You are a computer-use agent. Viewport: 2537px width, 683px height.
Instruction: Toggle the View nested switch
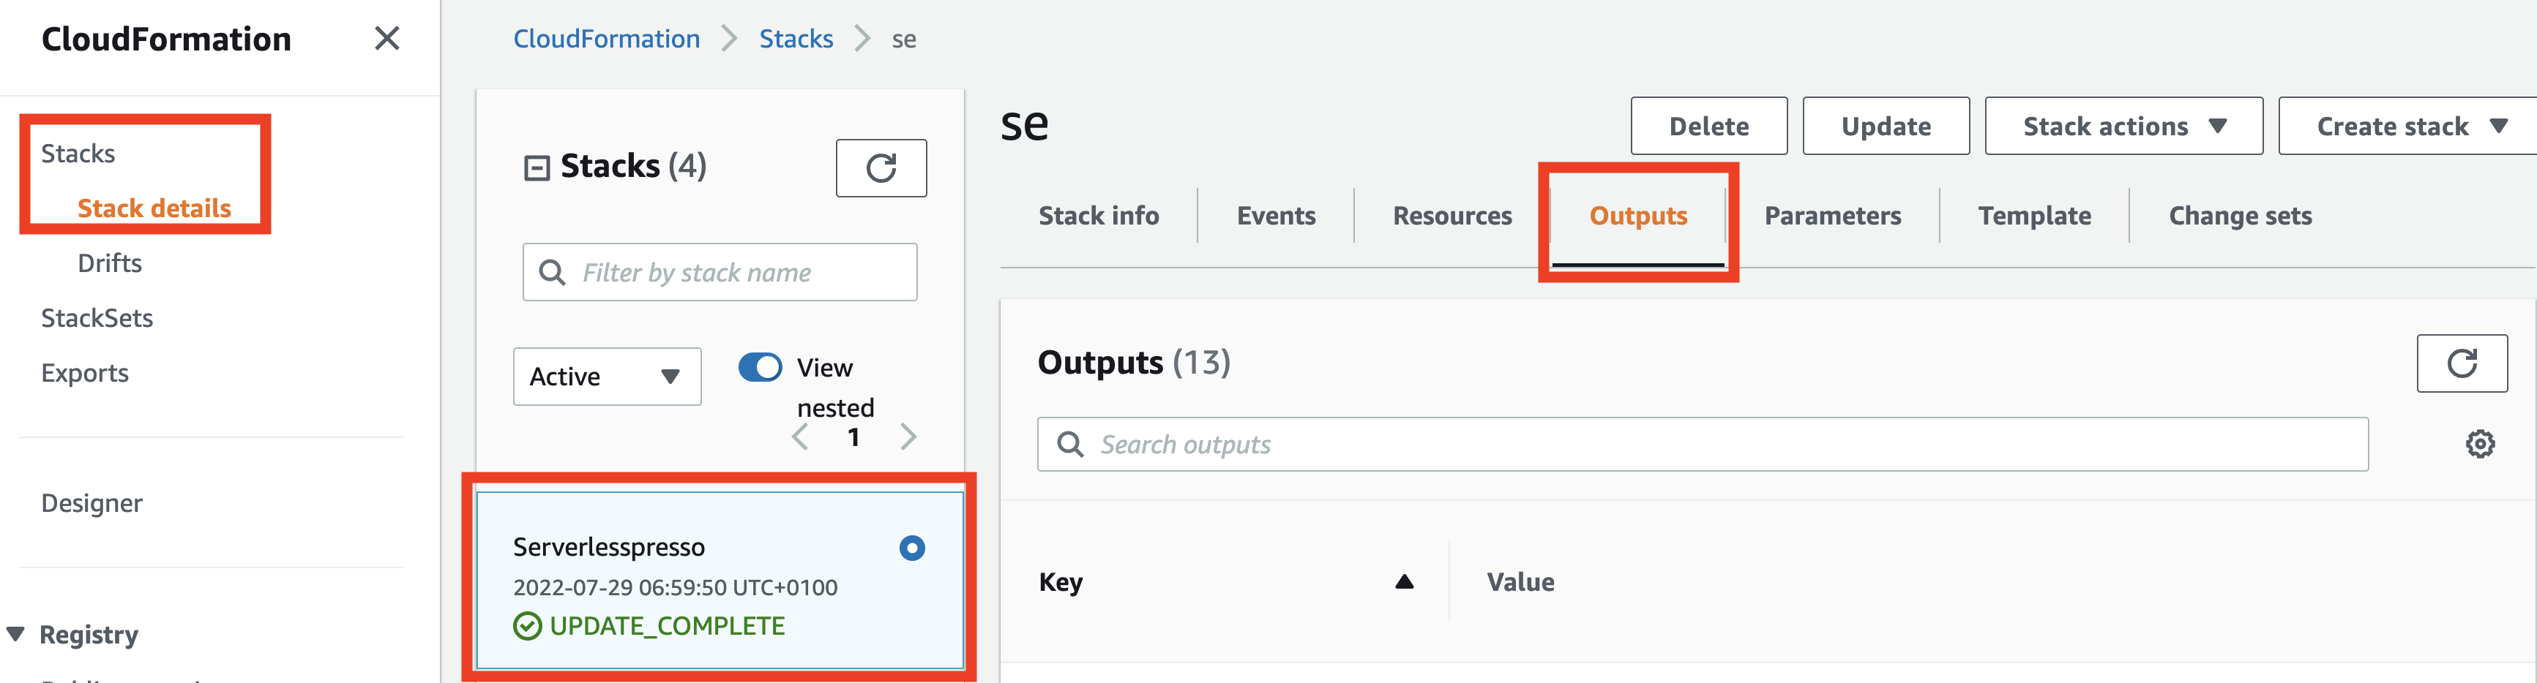tap(759, 367)
